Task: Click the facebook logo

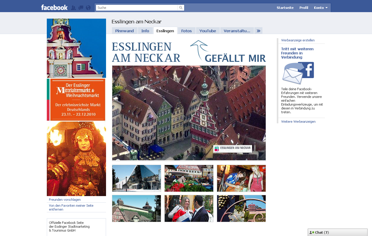Action: tap(54, 7)
